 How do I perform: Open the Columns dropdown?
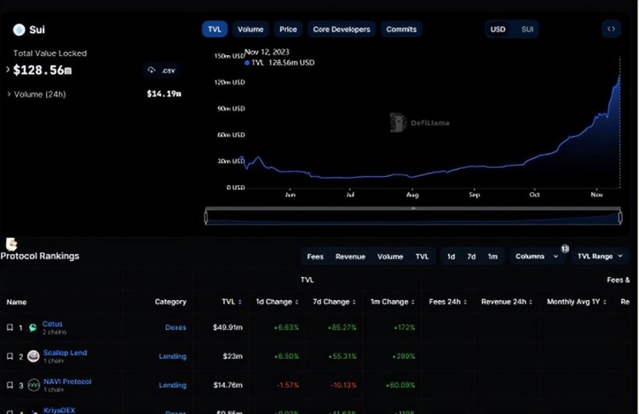pos(537,256)
